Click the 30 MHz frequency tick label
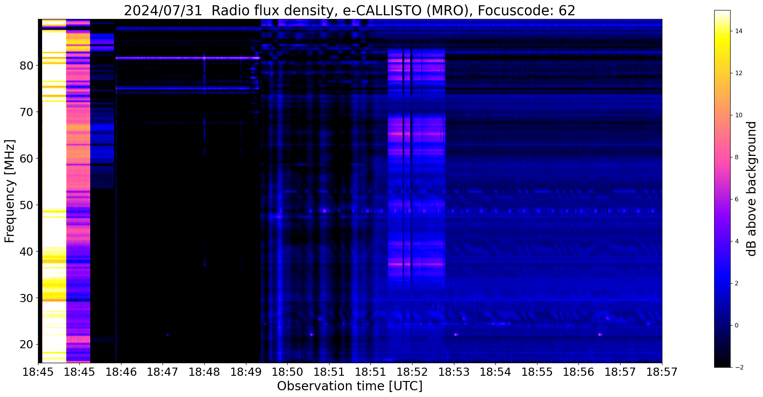763x397 pixels. (26, 298)
